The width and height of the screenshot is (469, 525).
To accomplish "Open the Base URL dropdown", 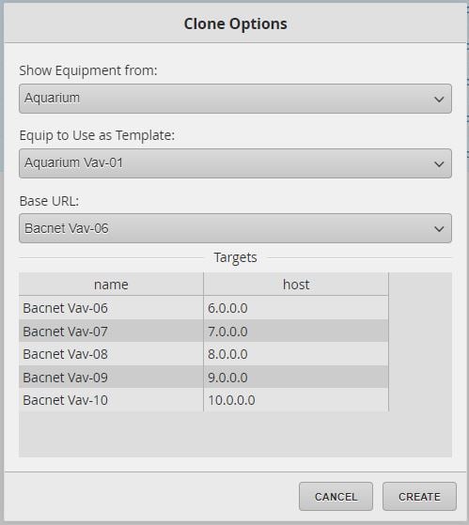I will (235, 228).
